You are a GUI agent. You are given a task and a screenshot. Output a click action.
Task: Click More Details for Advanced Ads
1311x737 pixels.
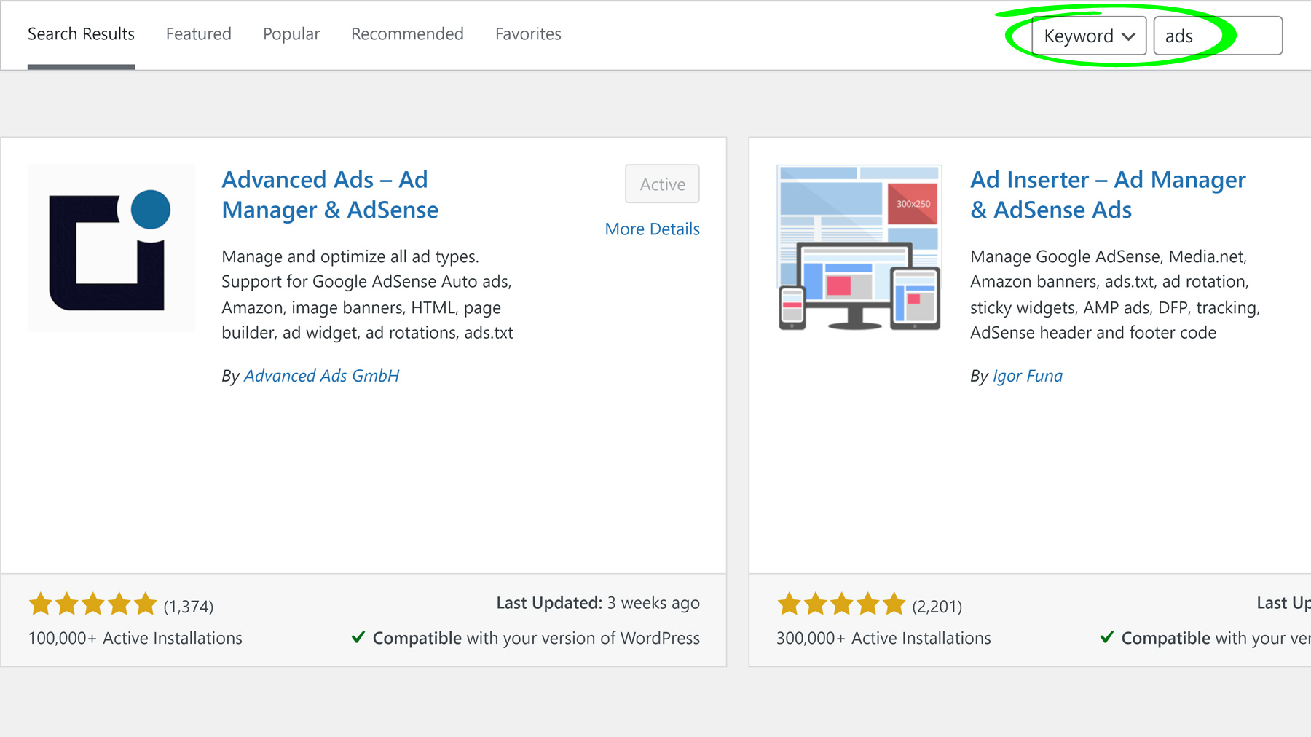(652, 229)
